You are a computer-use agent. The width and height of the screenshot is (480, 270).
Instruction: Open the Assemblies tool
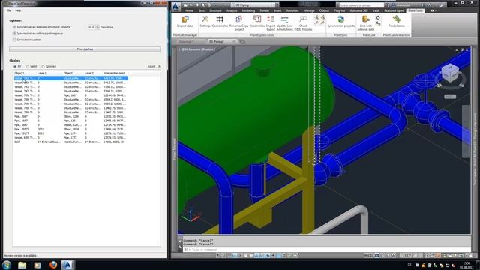(x=257, y=19)
